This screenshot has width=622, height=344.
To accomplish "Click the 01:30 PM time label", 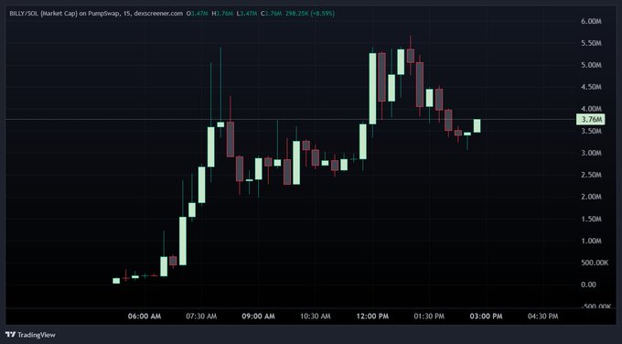I will [429, 317].
